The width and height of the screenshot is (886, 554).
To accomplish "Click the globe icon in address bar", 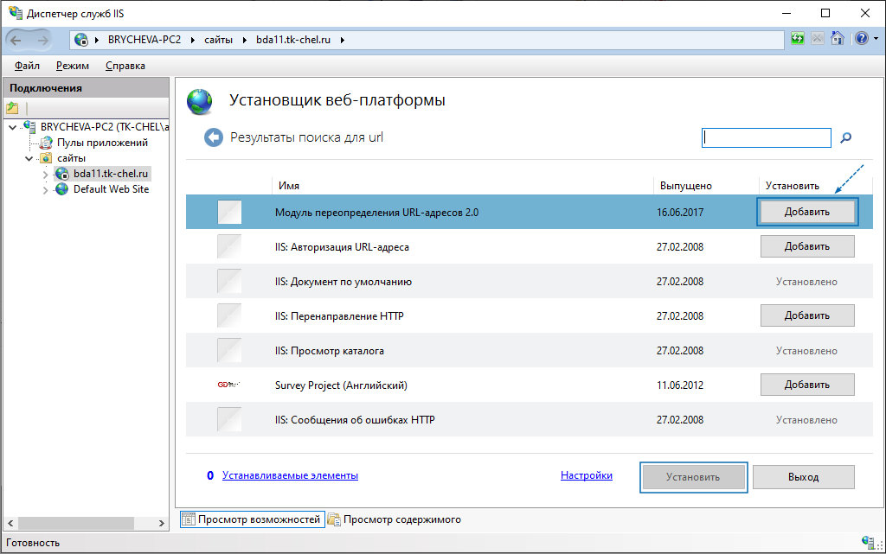I will 81,40.
